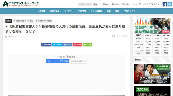Save article to Pocket

(77, 45)
